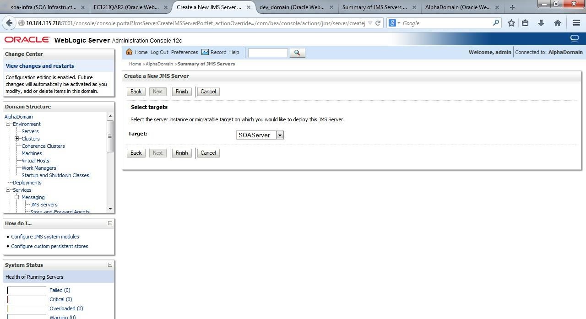Open new tab with plus icon
The height and width of the screenshot is (319, 586).
pos(512,7)
